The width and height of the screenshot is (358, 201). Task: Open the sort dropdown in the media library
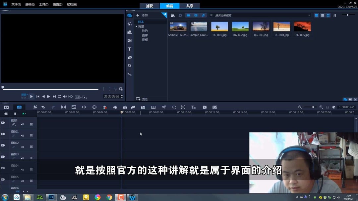pyautogui.click(x=335, y=15)
